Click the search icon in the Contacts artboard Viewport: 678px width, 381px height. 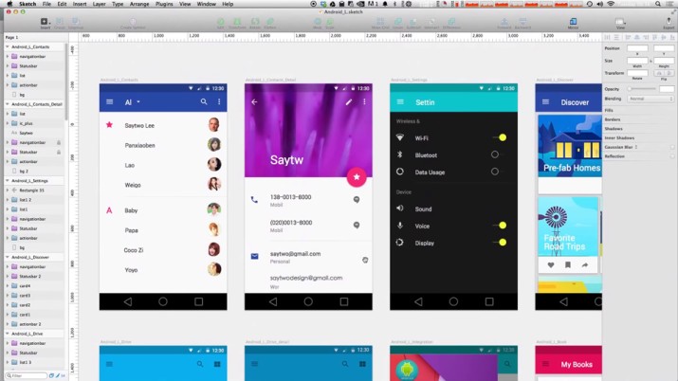(203, 101)
